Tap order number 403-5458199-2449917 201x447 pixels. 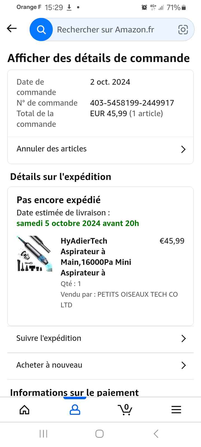coord(132,103)
